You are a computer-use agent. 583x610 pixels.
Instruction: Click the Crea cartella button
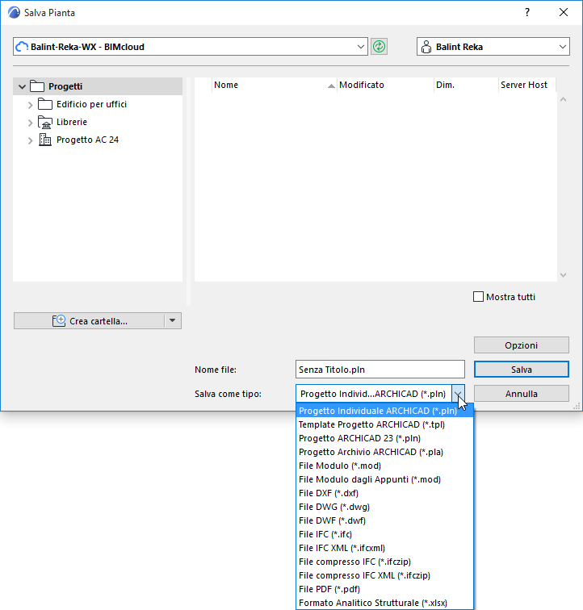pos(89,320)
